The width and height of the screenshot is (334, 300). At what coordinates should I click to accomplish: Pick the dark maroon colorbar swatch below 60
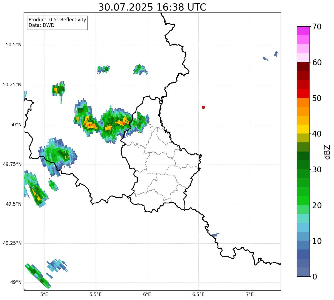pos(303,67)
